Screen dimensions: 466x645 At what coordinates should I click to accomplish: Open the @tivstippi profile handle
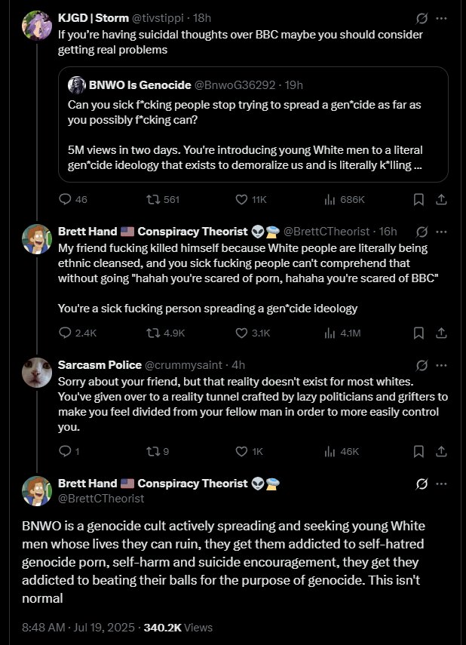point(157,18)
